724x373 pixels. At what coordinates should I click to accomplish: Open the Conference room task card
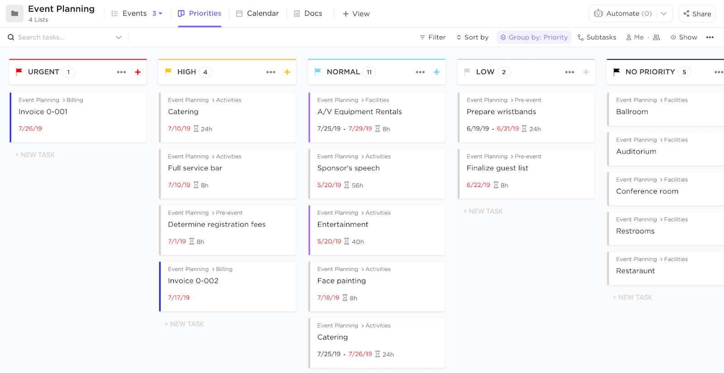tap(666, 189)
